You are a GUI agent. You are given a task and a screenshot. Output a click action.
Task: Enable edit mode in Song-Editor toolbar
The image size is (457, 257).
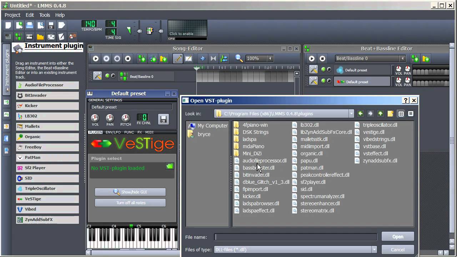(189, 59)
